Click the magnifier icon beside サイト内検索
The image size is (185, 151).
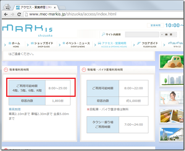(103, 34)
